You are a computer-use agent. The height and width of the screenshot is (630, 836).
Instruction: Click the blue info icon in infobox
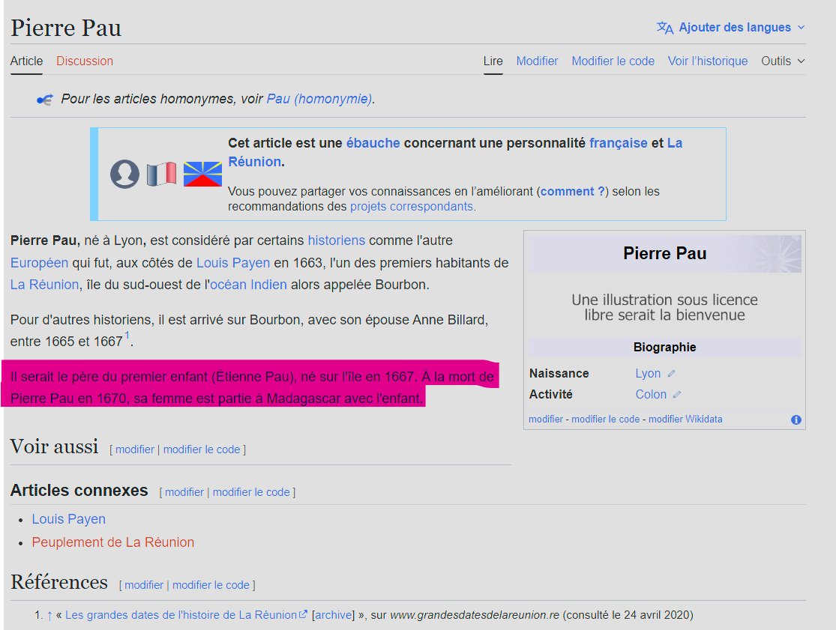tap(796, 420)
